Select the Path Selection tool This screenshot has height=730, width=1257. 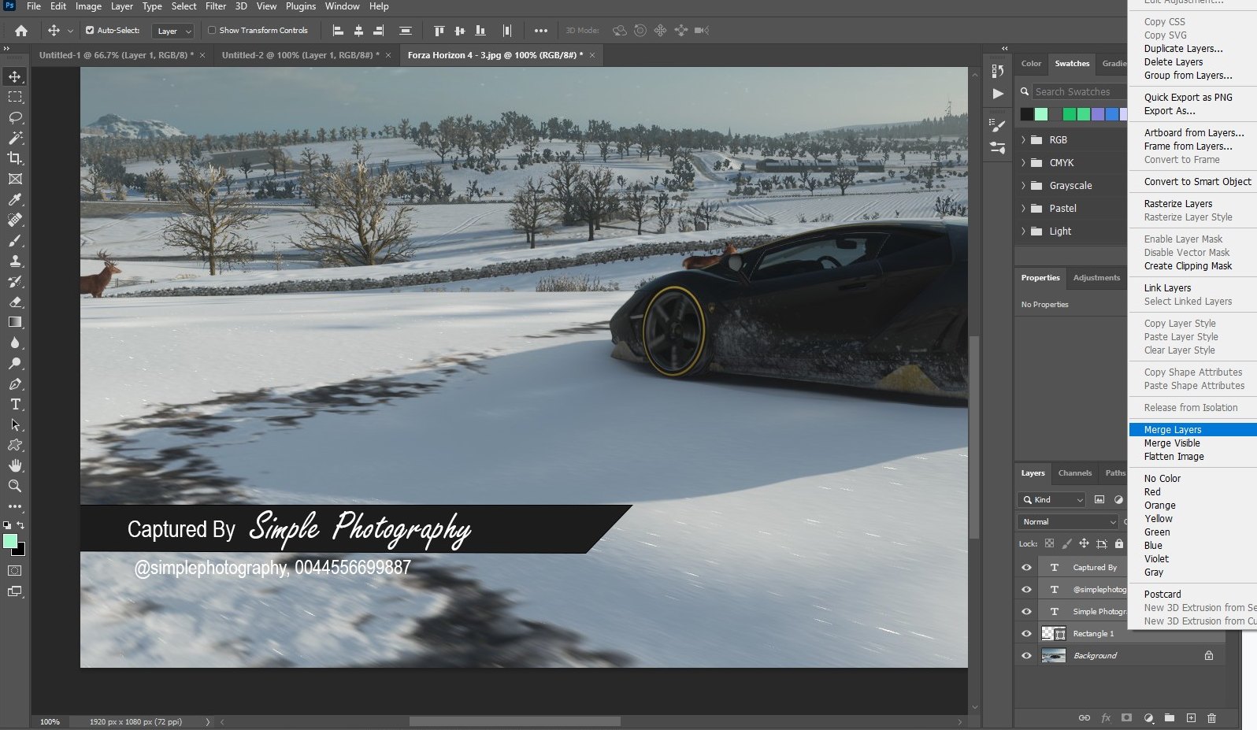pos(15,424)
